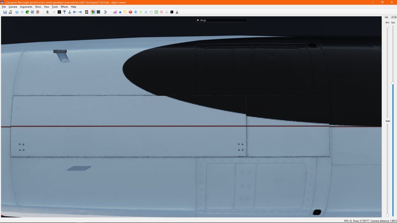Toggle the active RGB color circles icon
This screenshot has height=223, width=397.
tap(93, 12)
